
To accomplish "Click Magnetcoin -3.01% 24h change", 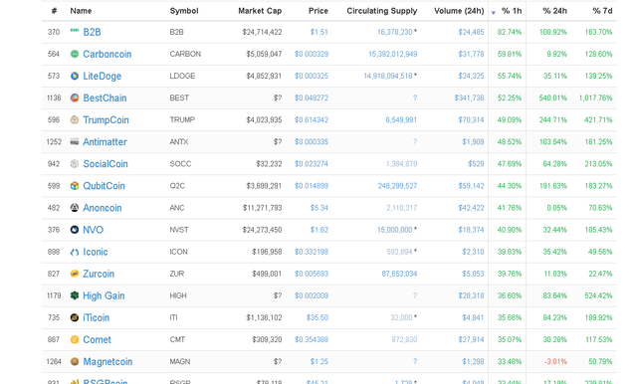I will (555, 362).
